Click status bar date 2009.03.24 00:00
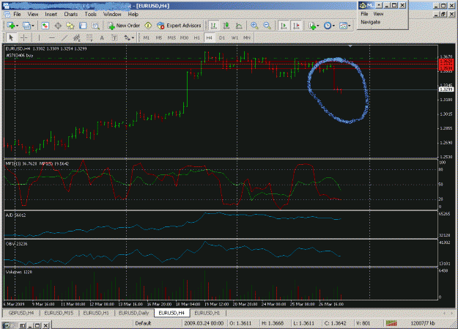 pos(204,323)
